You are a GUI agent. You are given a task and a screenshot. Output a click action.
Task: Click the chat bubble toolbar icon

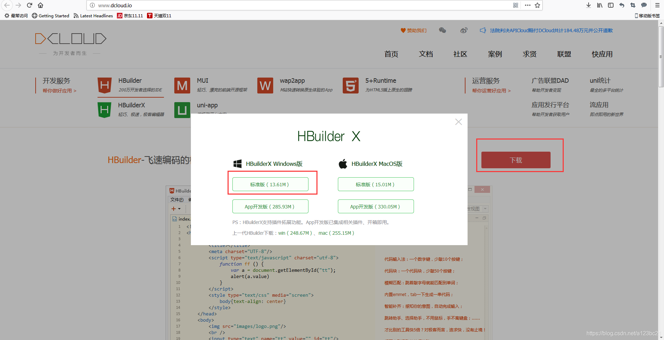coord(644,5)
